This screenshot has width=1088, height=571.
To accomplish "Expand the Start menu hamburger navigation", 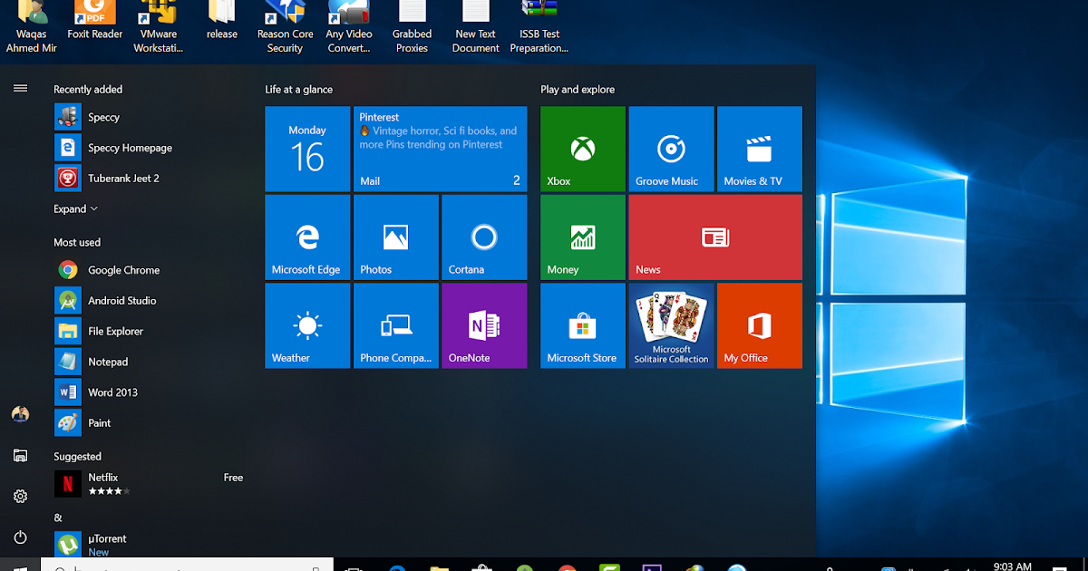I will (20, 88).
